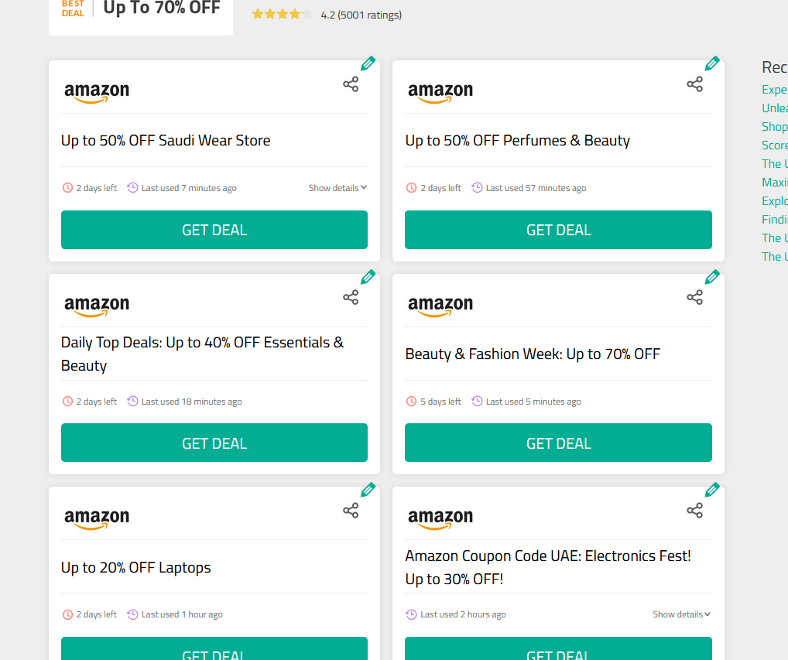The width and height of the screenshot is (788, 660).
Task: Click the clock icon showing '2 days left' on Laptops deal
Action: tap(67, 614)
